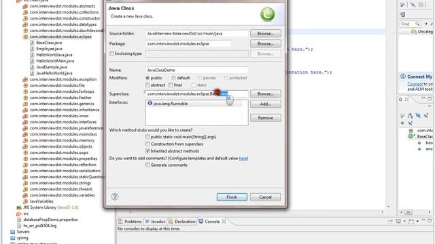The height and width of the screenshot is (244, 435).
Task: Select JavaHelloWorld.java in the tree
Action: point(54,73)
